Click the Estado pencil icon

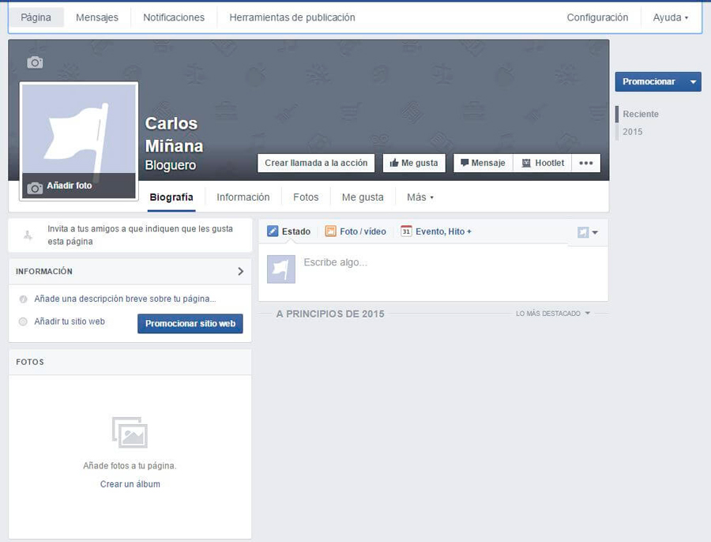pos(273,231)
